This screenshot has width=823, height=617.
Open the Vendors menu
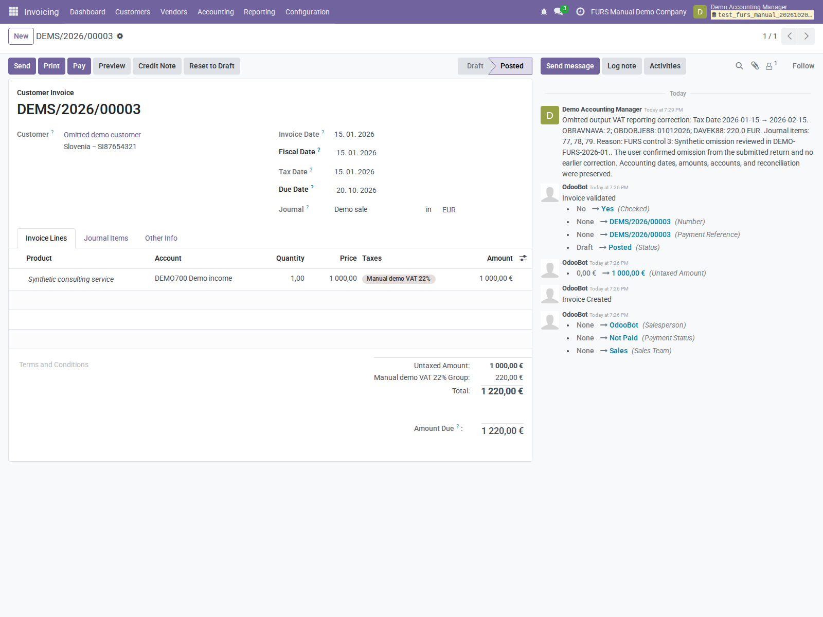pos(174,11)
